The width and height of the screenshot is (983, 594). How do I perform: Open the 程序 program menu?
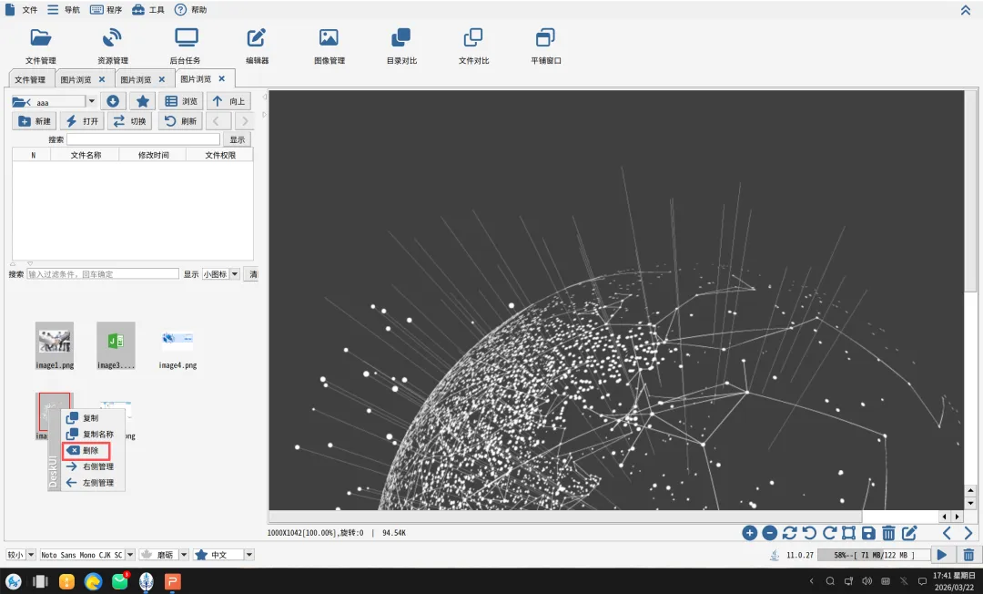coord(106,9)
